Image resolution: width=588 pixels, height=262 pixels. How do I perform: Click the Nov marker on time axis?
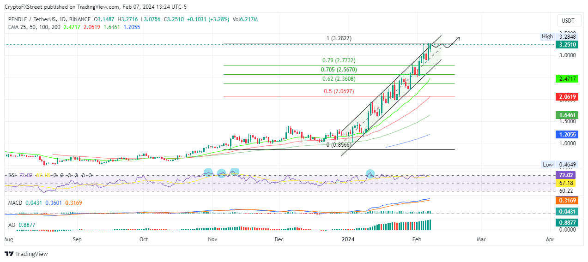212,239
